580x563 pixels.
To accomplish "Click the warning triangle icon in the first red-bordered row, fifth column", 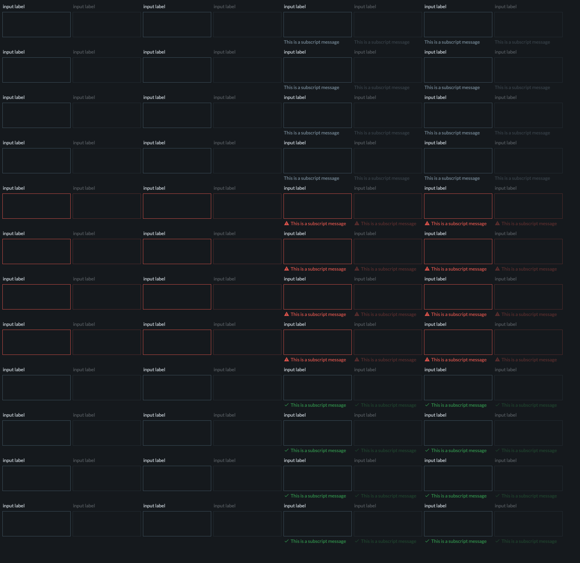I will tap(287, 223).
